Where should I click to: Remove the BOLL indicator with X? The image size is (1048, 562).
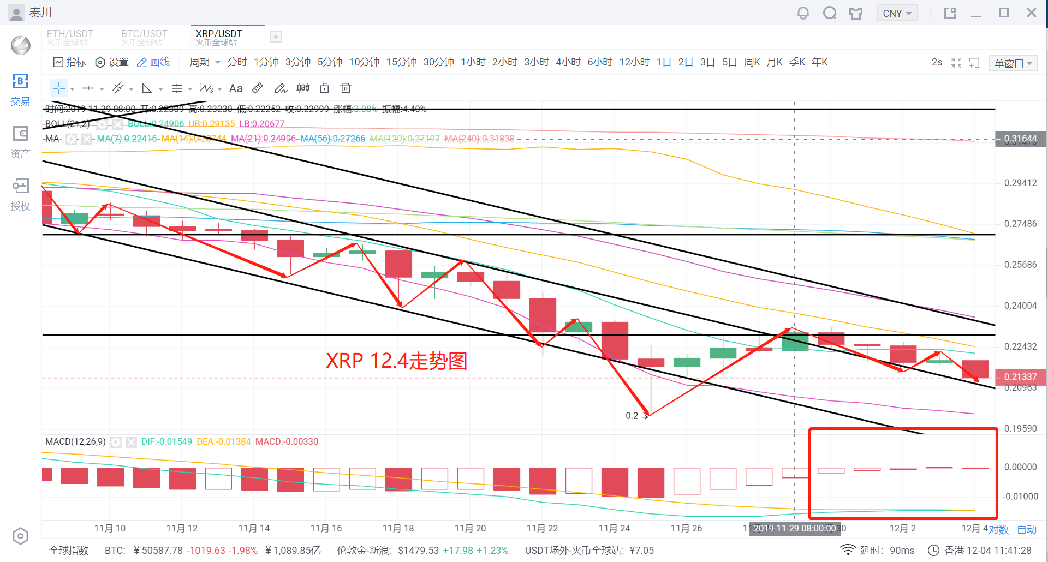tap(117, 124)
